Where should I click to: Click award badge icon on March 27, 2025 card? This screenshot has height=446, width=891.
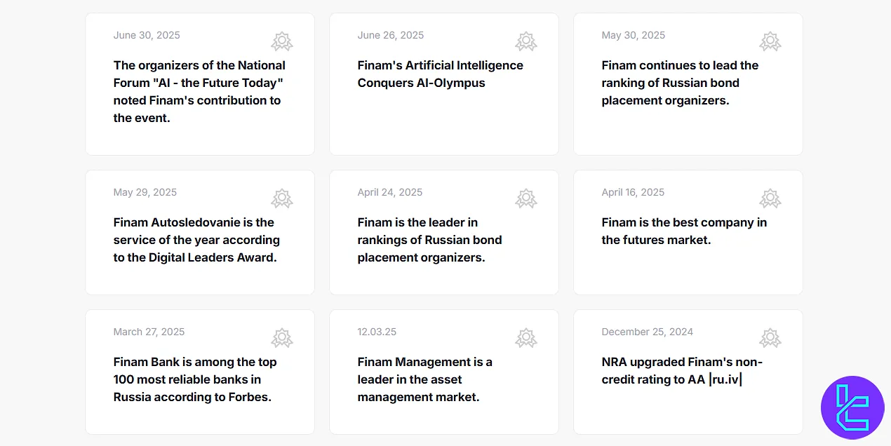pyautogui.click(x=282, y=338)
